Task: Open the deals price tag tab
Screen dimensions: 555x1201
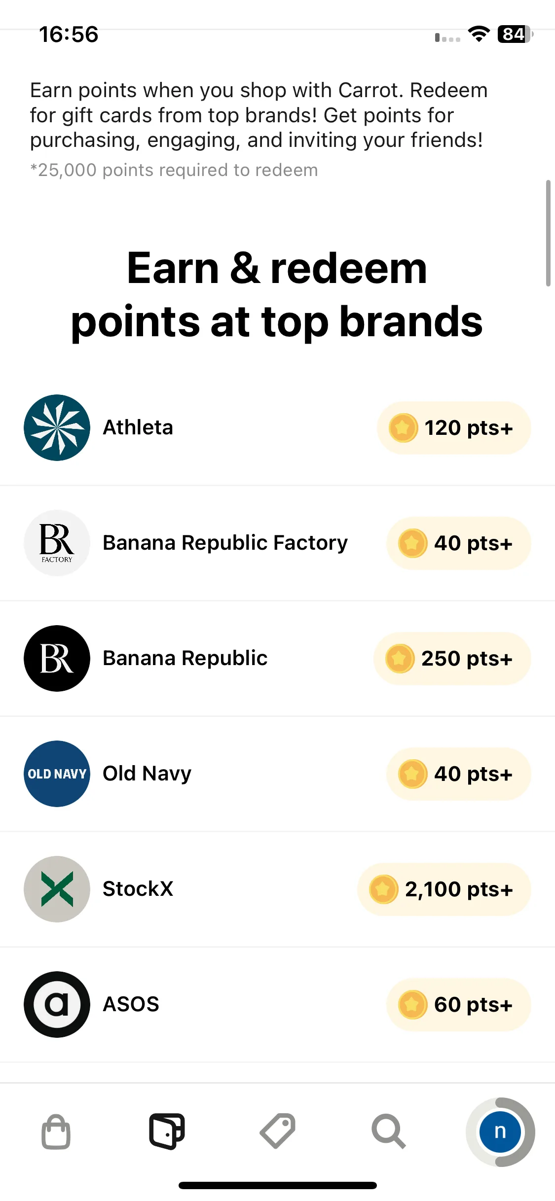Action: pos(278,1131)
